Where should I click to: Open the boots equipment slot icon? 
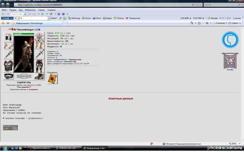39,76
